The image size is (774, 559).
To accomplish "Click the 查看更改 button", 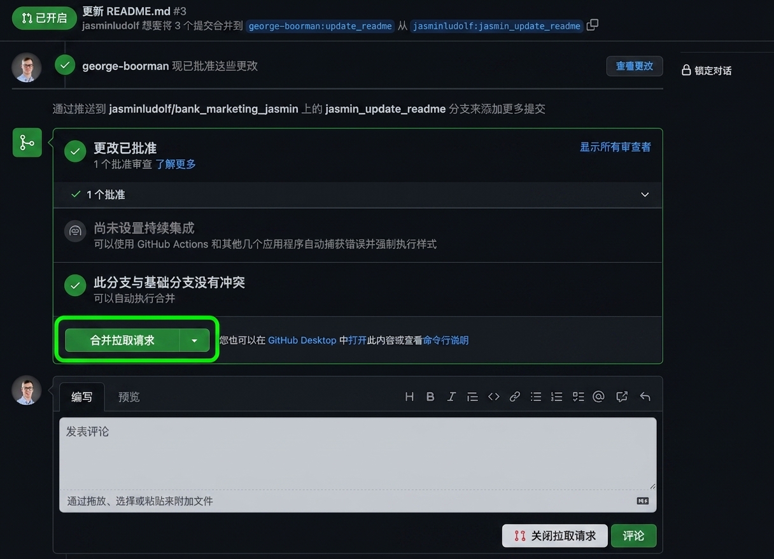I will point(635,66).
